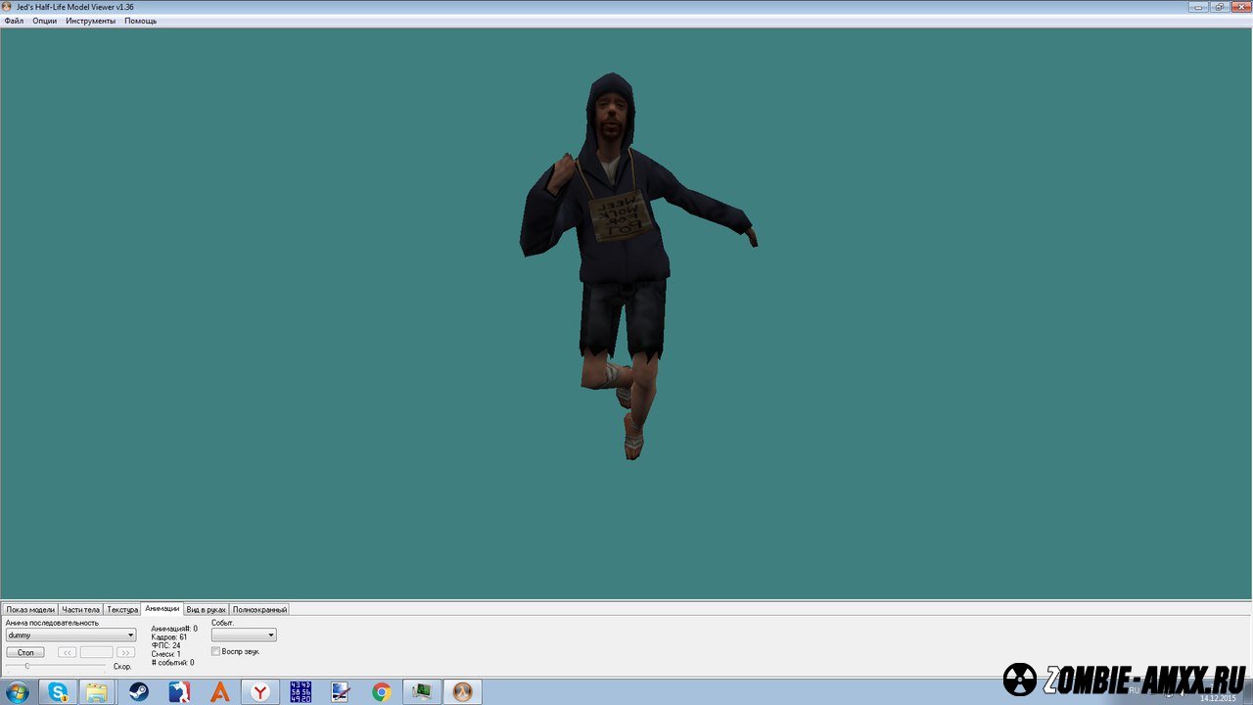Open the red-blue player icon app in taskbar
Viewport: 1253px width, 705px height.
coord(179,692)
